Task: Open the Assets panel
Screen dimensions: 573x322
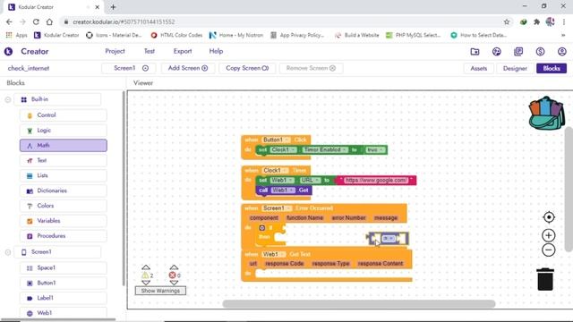Action: pyautogui.click(x=478, y=68)
